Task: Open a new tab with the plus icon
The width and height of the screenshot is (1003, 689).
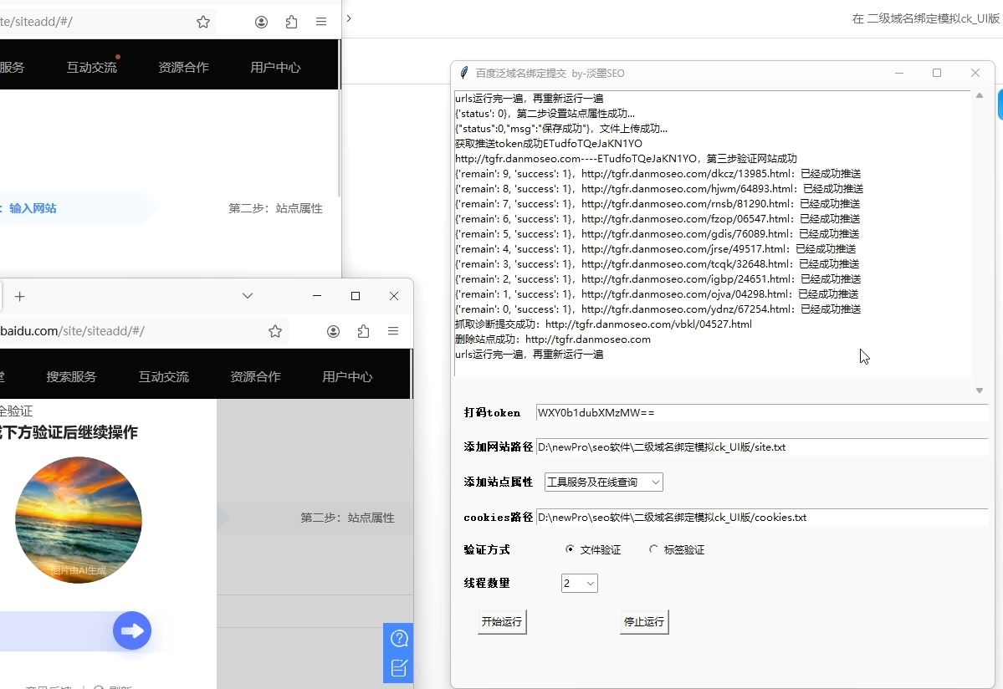Action: tap(20, 296)
